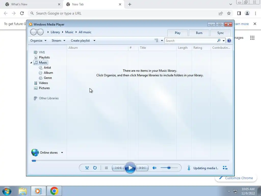
Task: Select VM1 in the navigation pane
Action: tap(39, 52)
